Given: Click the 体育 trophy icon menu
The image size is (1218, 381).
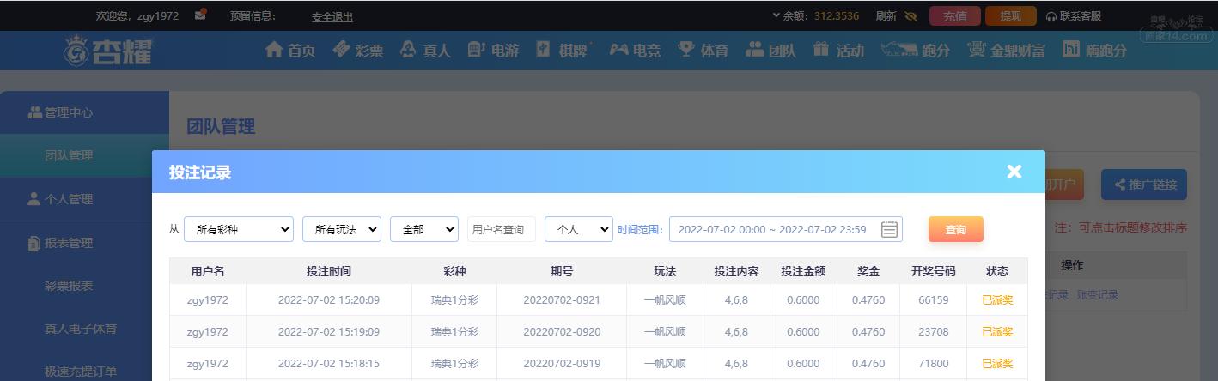Looking at the screenshot, I should pos(686,50).
